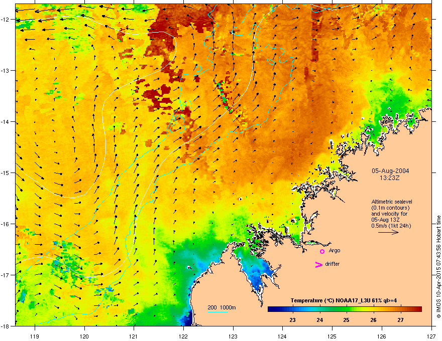Click the longitude axis label 121

pyautogui.click(x=134, y=336)
